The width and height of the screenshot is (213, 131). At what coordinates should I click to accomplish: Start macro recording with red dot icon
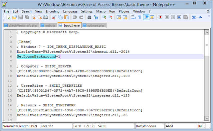(x=160, y=17)
